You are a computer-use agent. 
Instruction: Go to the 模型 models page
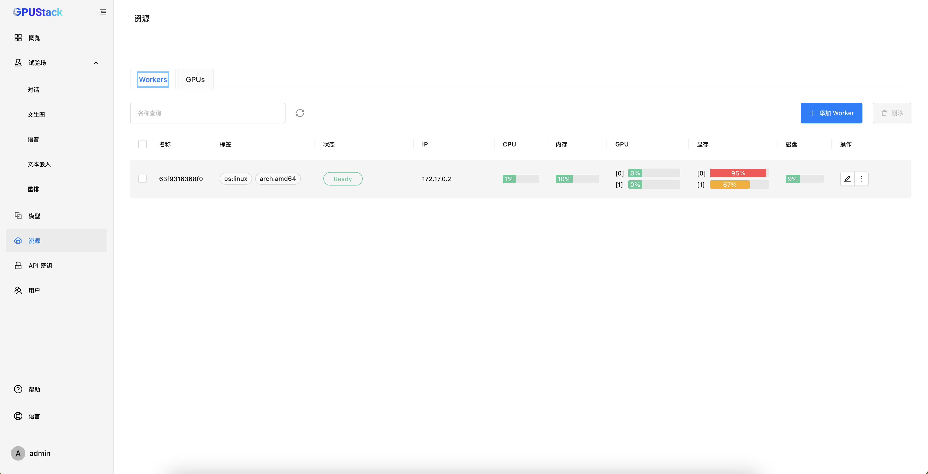coord(34,216)
